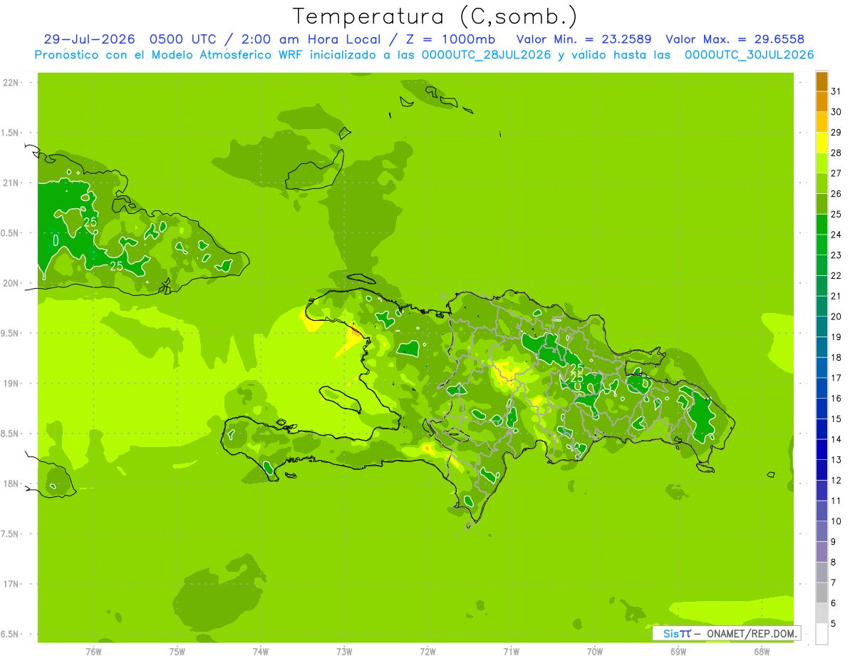Click the 76W longitude axis label
Viewport: 855px width, 661px height.
(x=94, y=652)
